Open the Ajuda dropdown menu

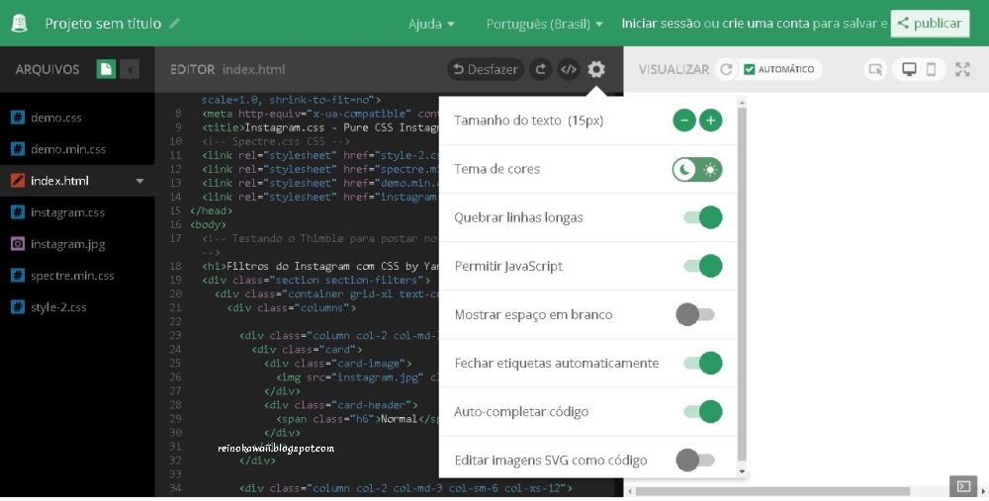click(x=431, y=24)
